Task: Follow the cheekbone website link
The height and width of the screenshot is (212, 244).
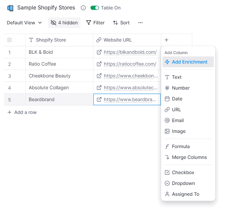Action: [131, 76]
